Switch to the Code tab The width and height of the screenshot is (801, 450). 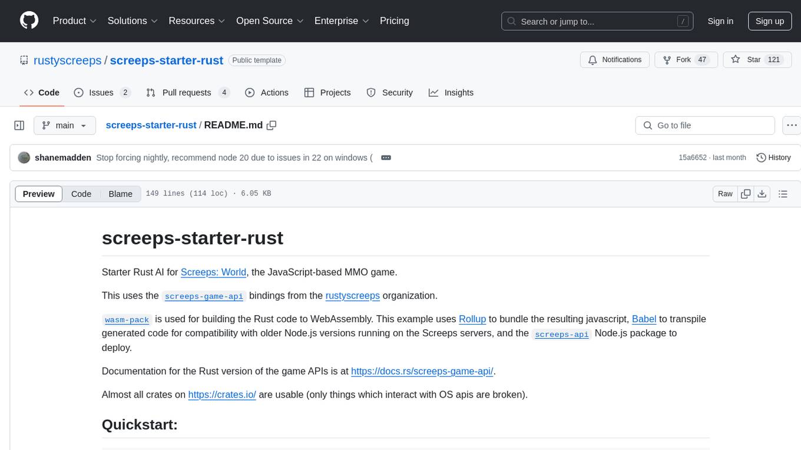pos(42,92)
